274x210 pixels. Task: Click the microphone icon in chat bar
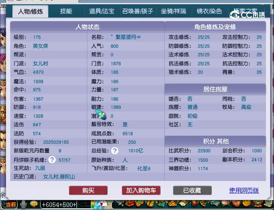coord(23,204)
